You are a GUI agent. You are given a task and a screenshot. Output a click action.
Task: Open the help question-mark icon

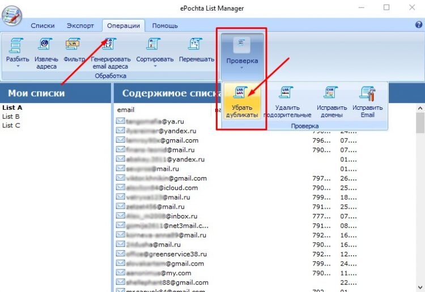[x=419, y=25]
